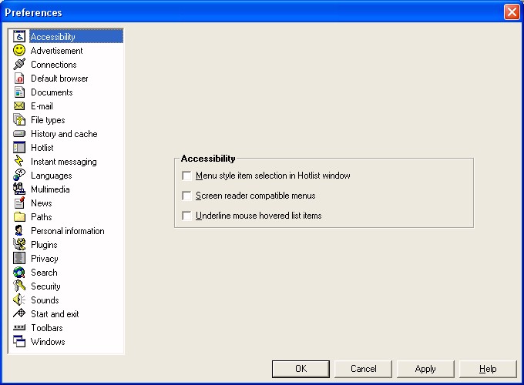This screenshot has width=524, height=385.
Task: Click the Personal information person icon
Action: (19, 230)
